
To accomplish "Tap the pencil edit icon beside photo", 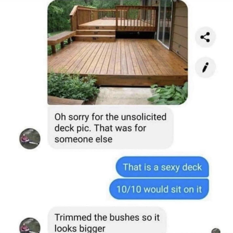I will pyautogui.click(x=205, y=67).
